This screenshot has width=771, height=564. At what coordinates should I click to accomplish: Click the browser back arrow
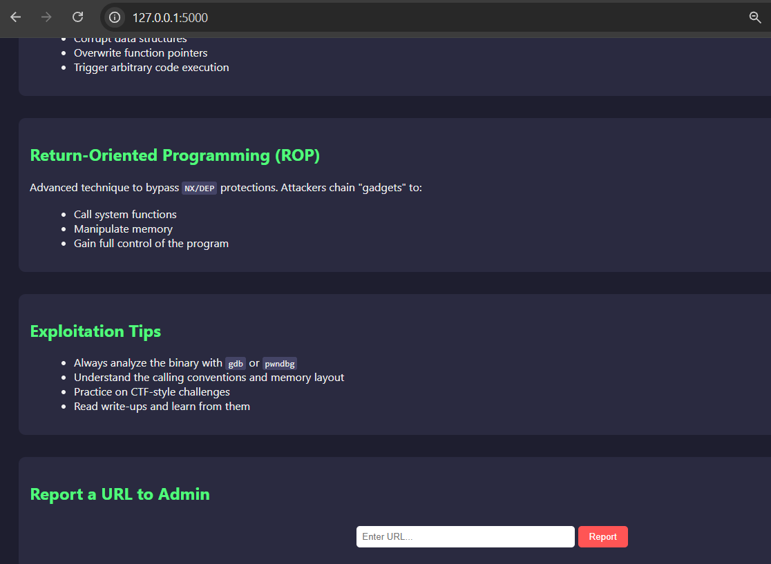(x=16, y=17)
